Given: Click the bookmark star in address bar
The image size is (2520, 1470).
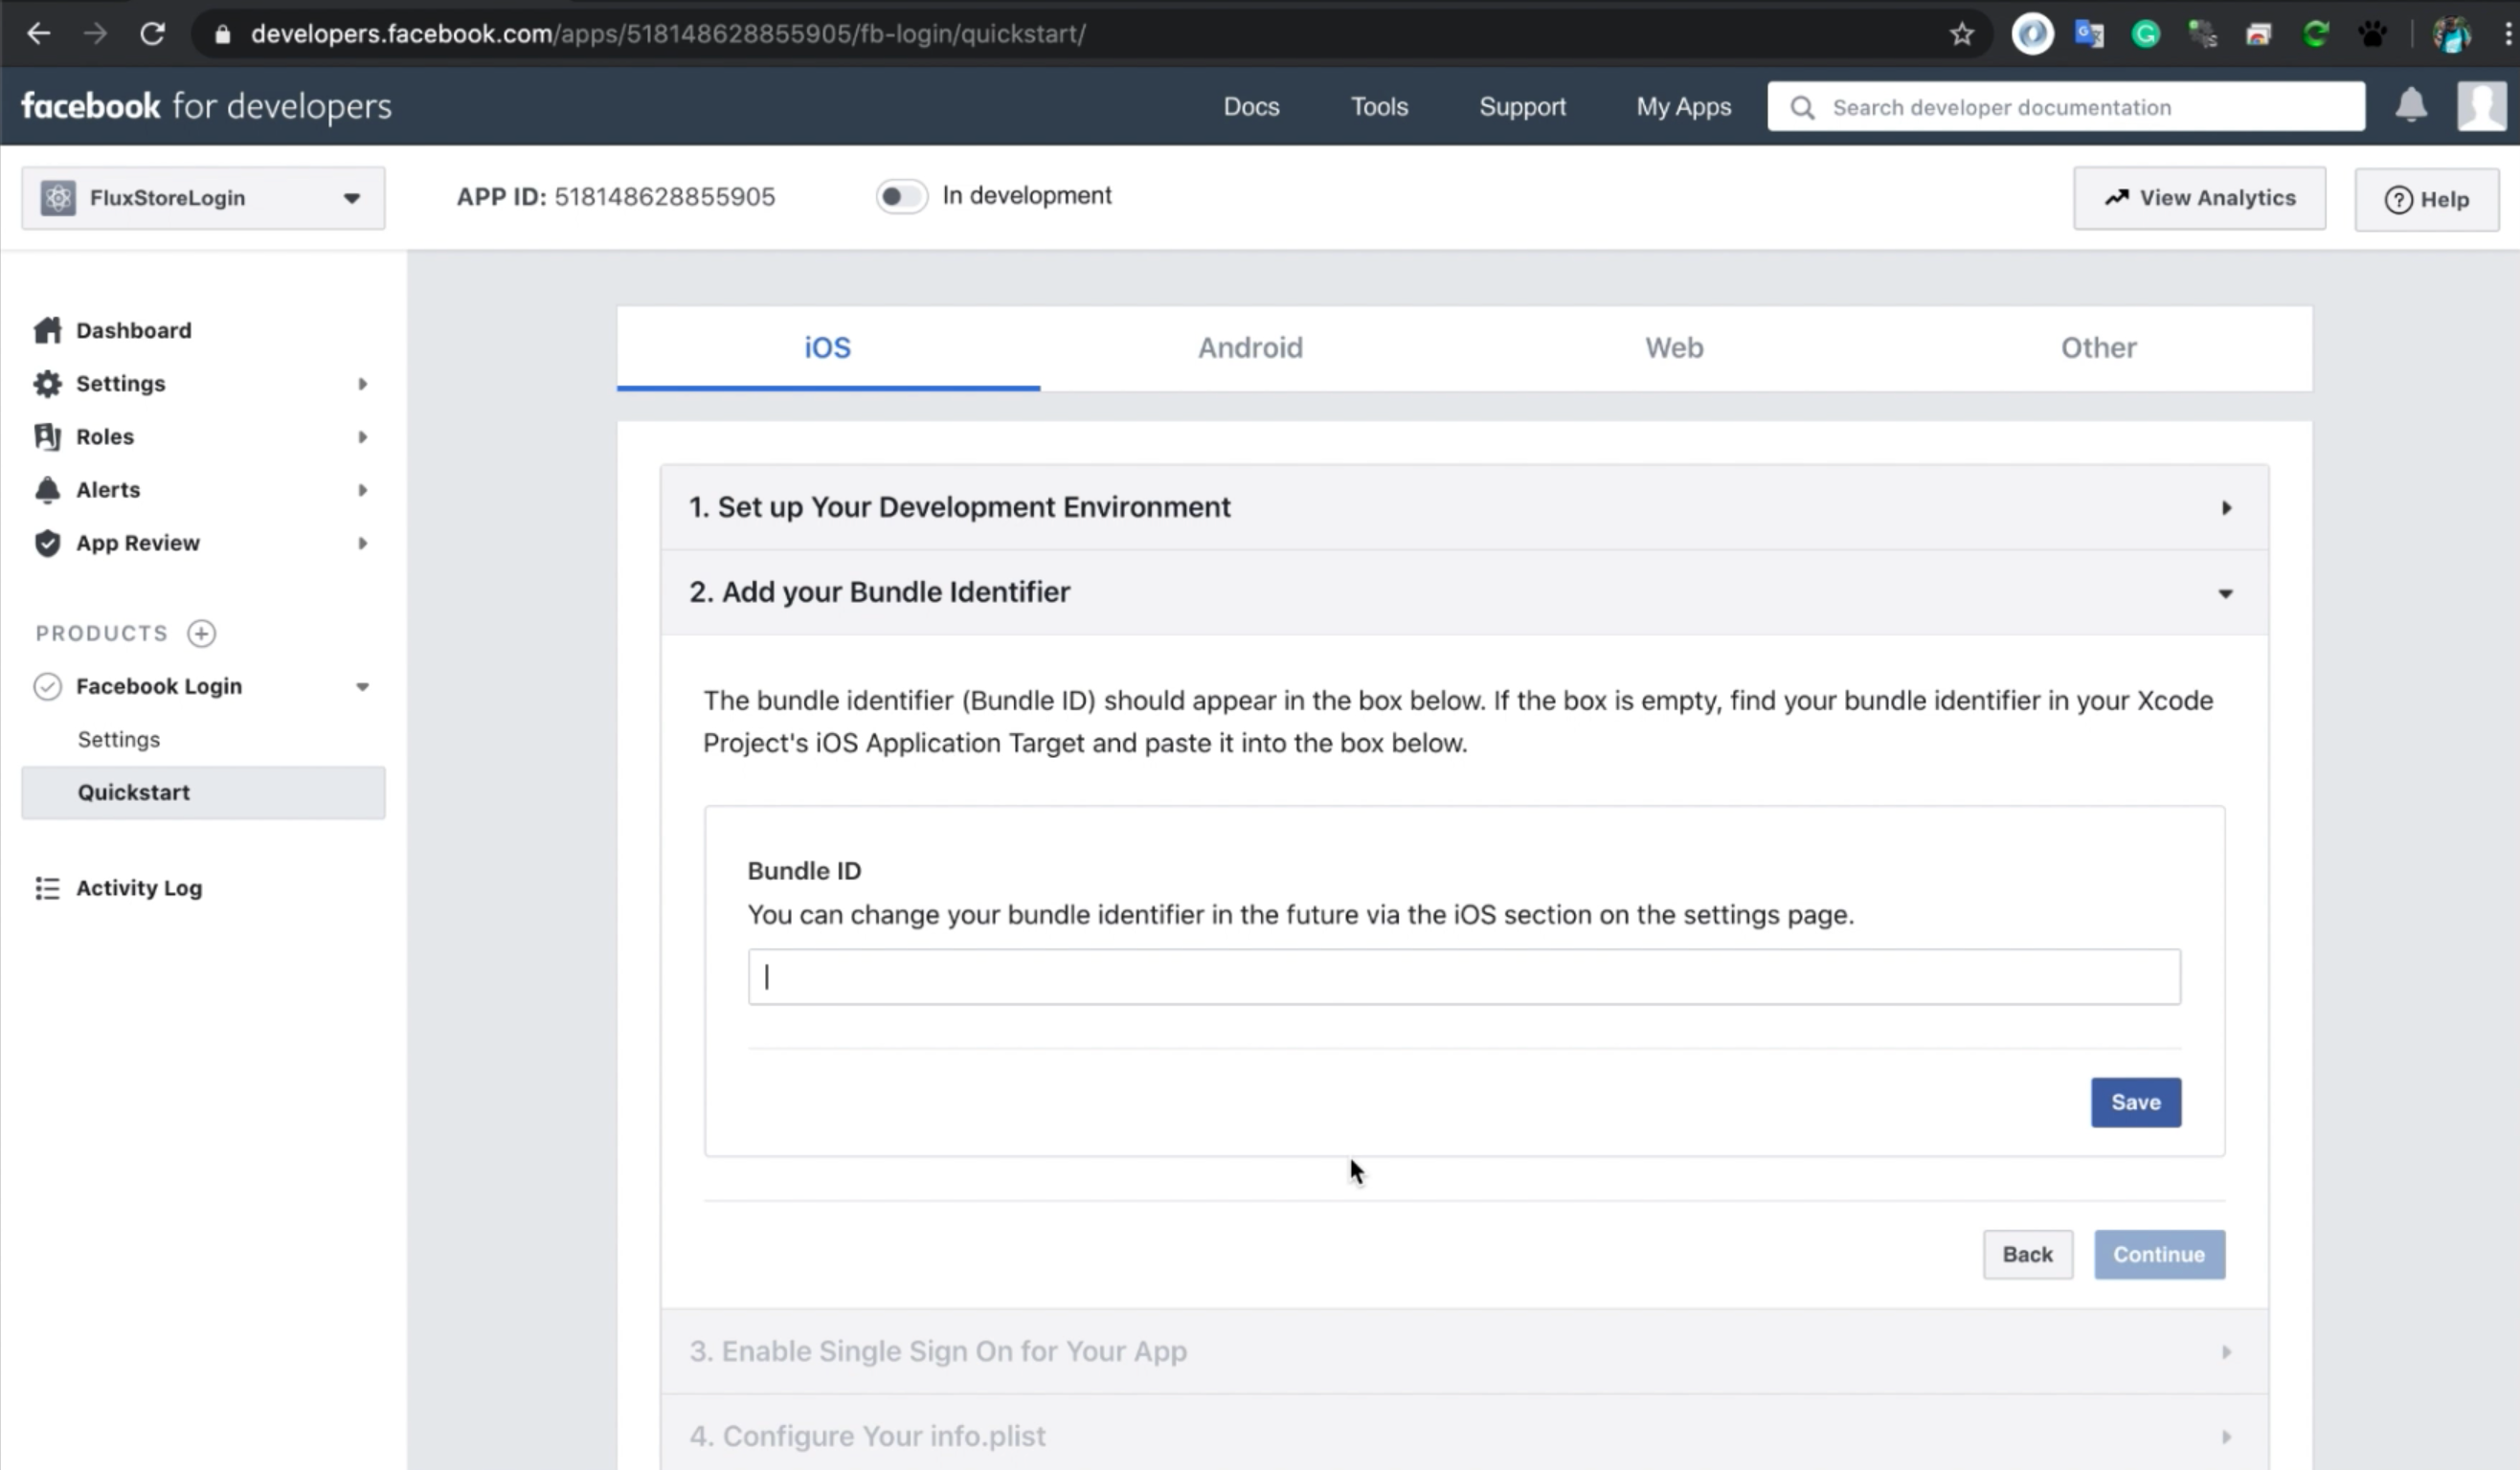Looking at the screenshot, I should 1961,34.
